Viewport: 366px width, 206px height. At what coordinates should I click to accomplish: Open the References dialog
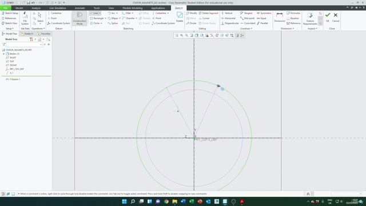[x=9, y=18]
